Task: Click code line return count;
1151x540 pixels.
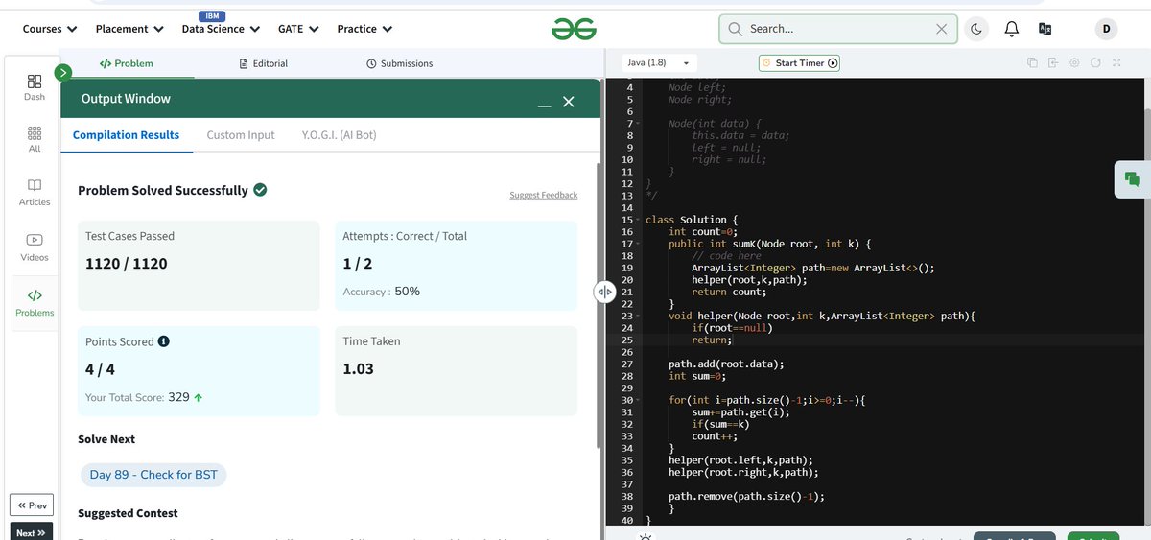Action: [729, 292]
